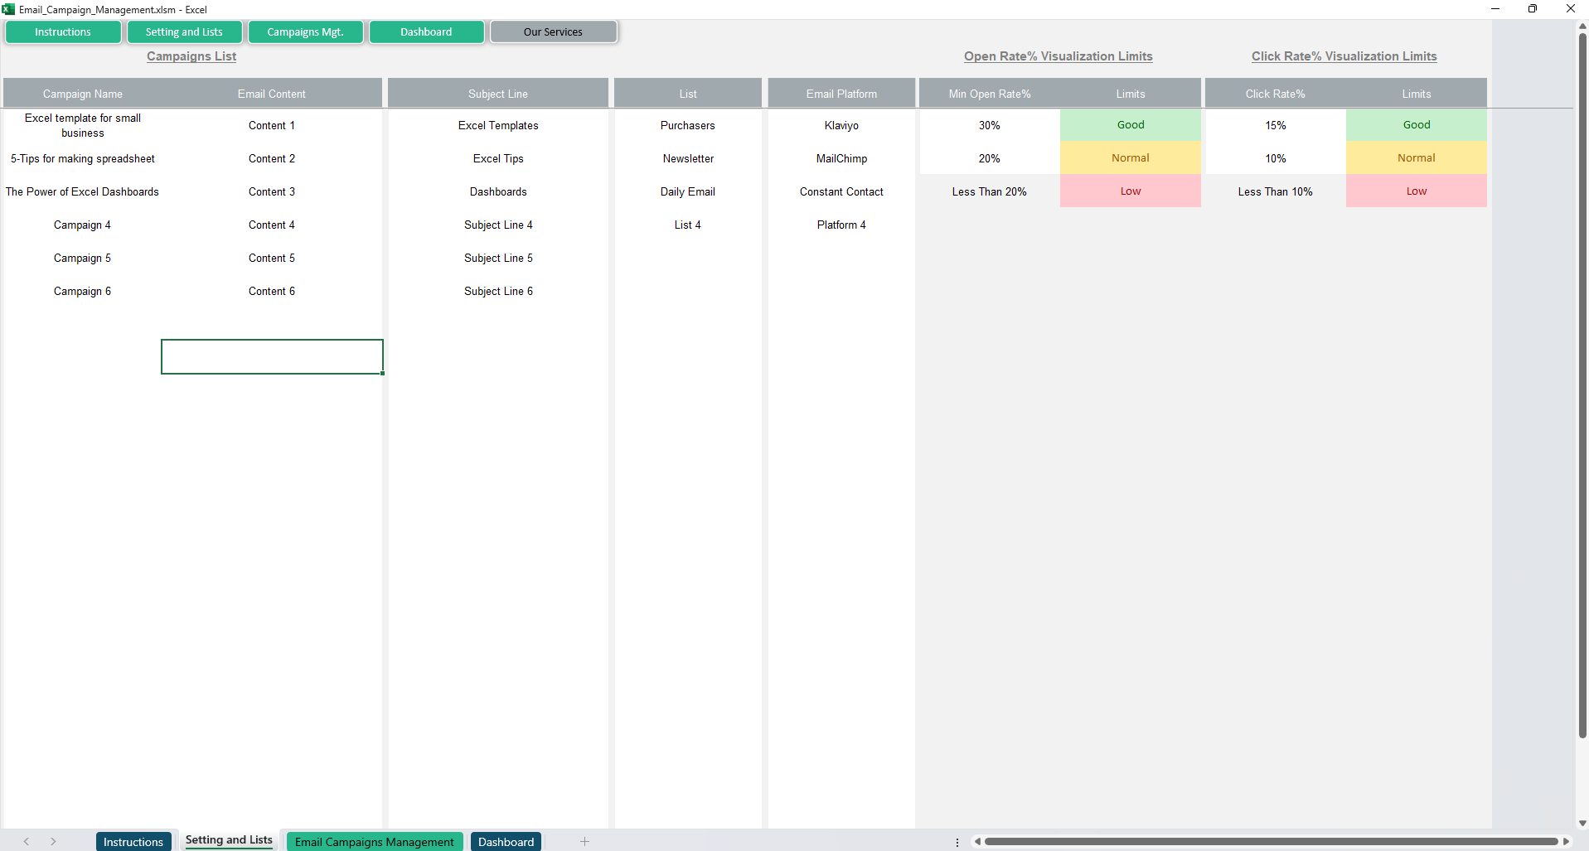Switch to the Dashboard sheet tab
The image size is (1589, 851).
coord(506,842)
